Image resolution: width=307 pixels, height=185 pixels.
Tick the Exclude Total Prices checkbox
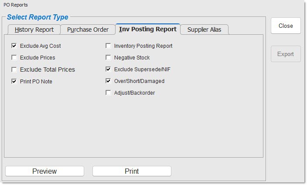coord(14,69)
